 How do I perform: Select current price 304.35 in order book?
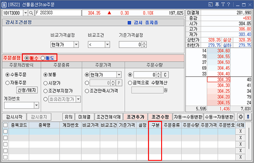(219, 80)
